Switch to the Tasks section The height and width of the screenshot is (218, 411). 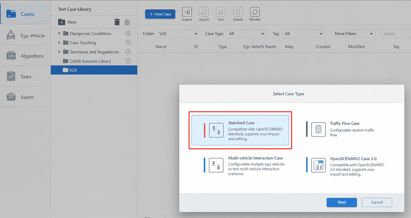coord(25,77)
